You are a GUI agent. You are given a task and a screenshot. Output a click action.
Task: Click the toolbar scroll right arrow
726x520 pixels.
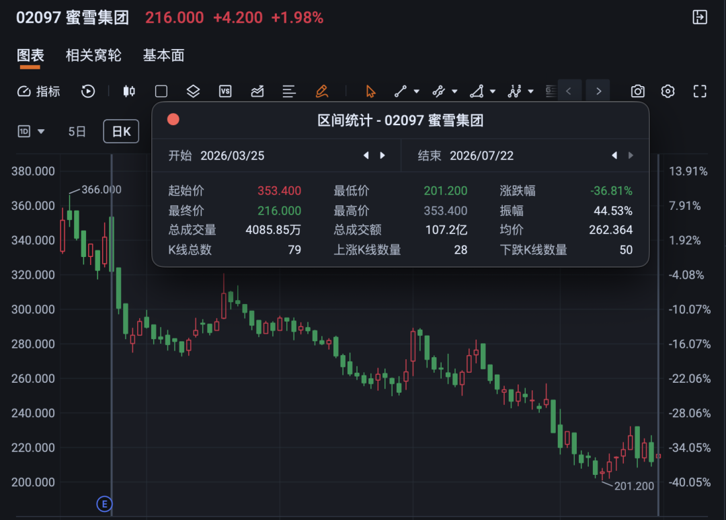pyautogui.click(x=598, y=91)
